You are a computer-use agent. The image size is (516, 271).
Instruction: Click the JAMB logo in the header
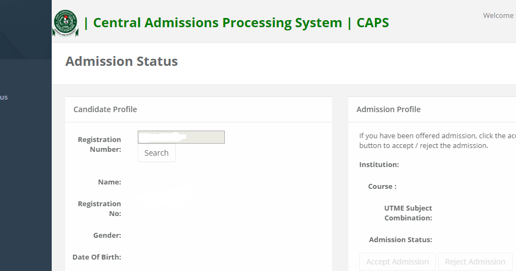tap(65, 23)
